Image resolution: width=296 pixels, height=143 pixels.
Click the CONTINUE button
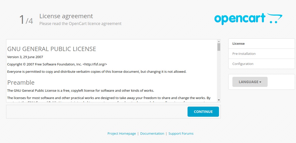(x=203, y=112)
